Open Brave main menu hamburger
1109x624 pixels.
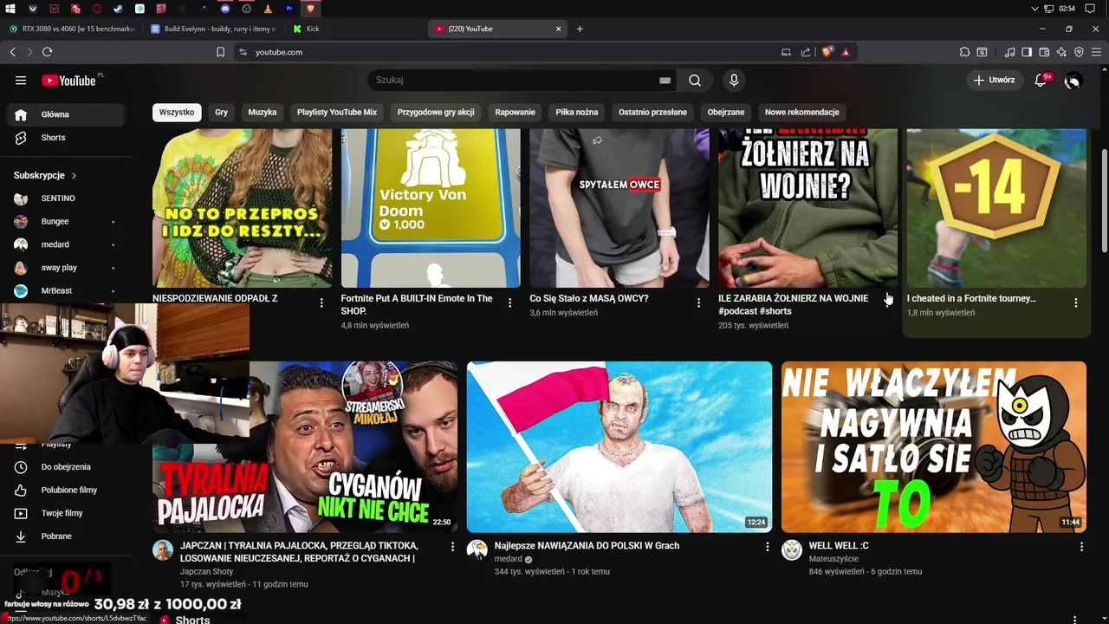pyautogui.click(x=1096, y=52)
